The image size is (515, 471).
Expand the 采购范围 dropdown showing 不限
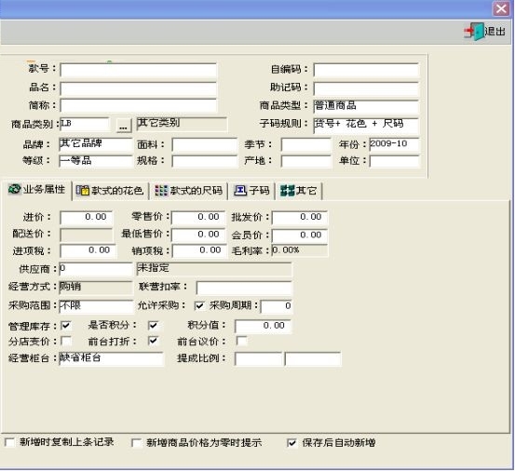[x=96, y=306]
